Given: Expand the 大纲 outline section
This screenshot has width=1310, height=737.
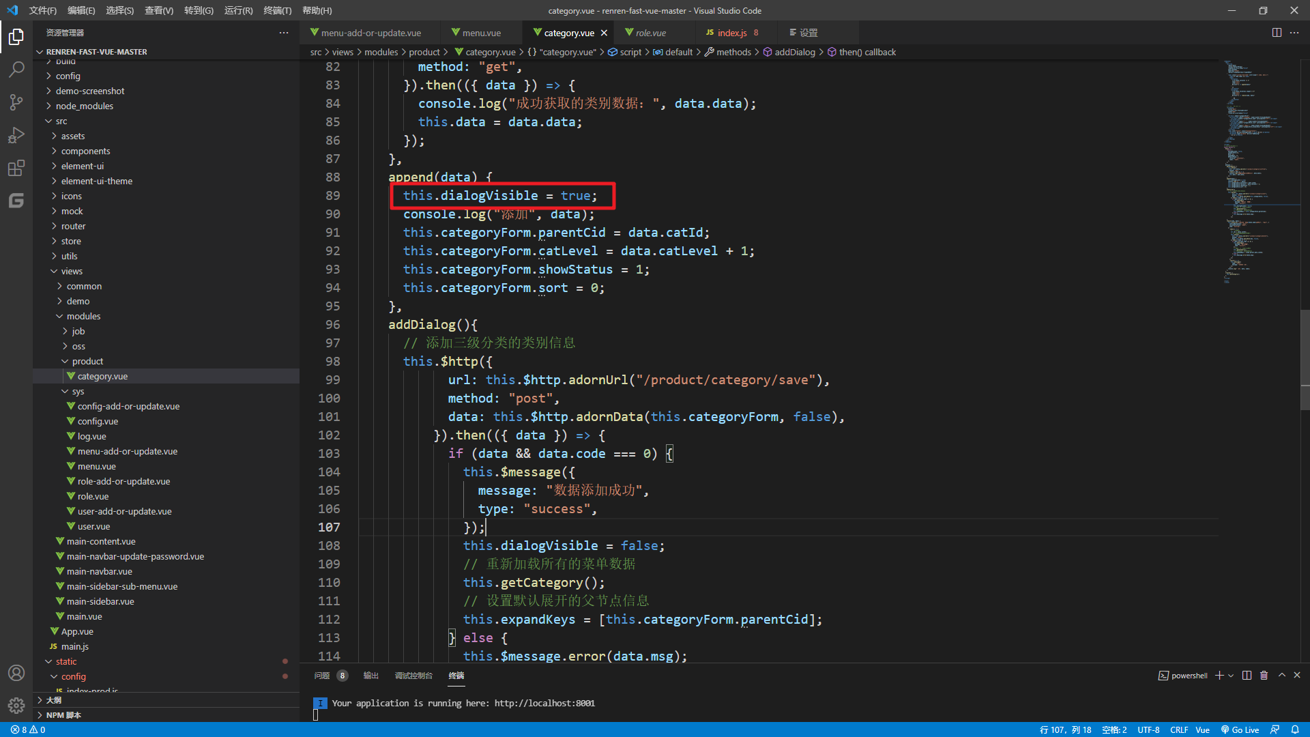Looking at the screenshot, I should 166,700.
